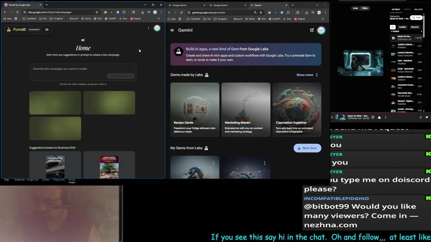Reload the Pomelli browser page

[x=17, y=12]
